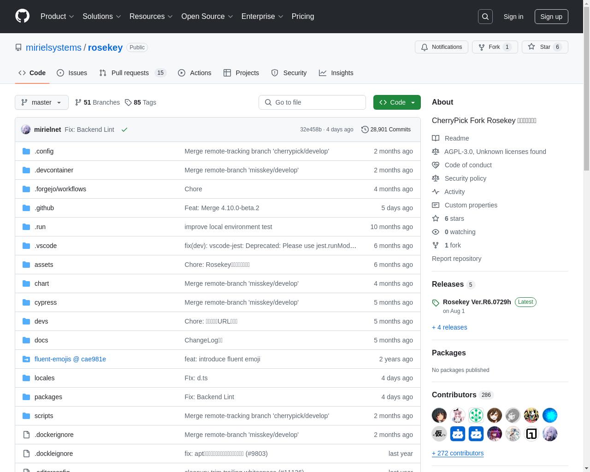Click the scripts folder icon
The width and height of the screenshot is (590, 472).
coord(26,416)
